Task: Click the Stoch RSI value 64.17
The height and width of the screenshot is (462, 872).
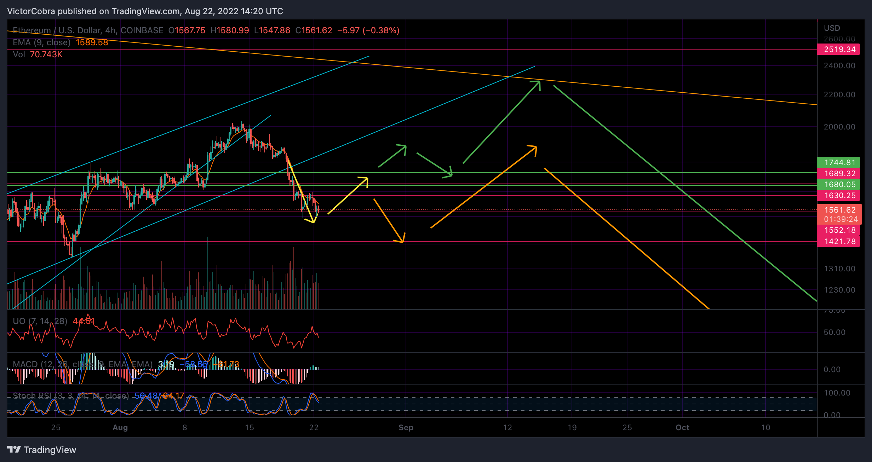Action: [173, 395]
